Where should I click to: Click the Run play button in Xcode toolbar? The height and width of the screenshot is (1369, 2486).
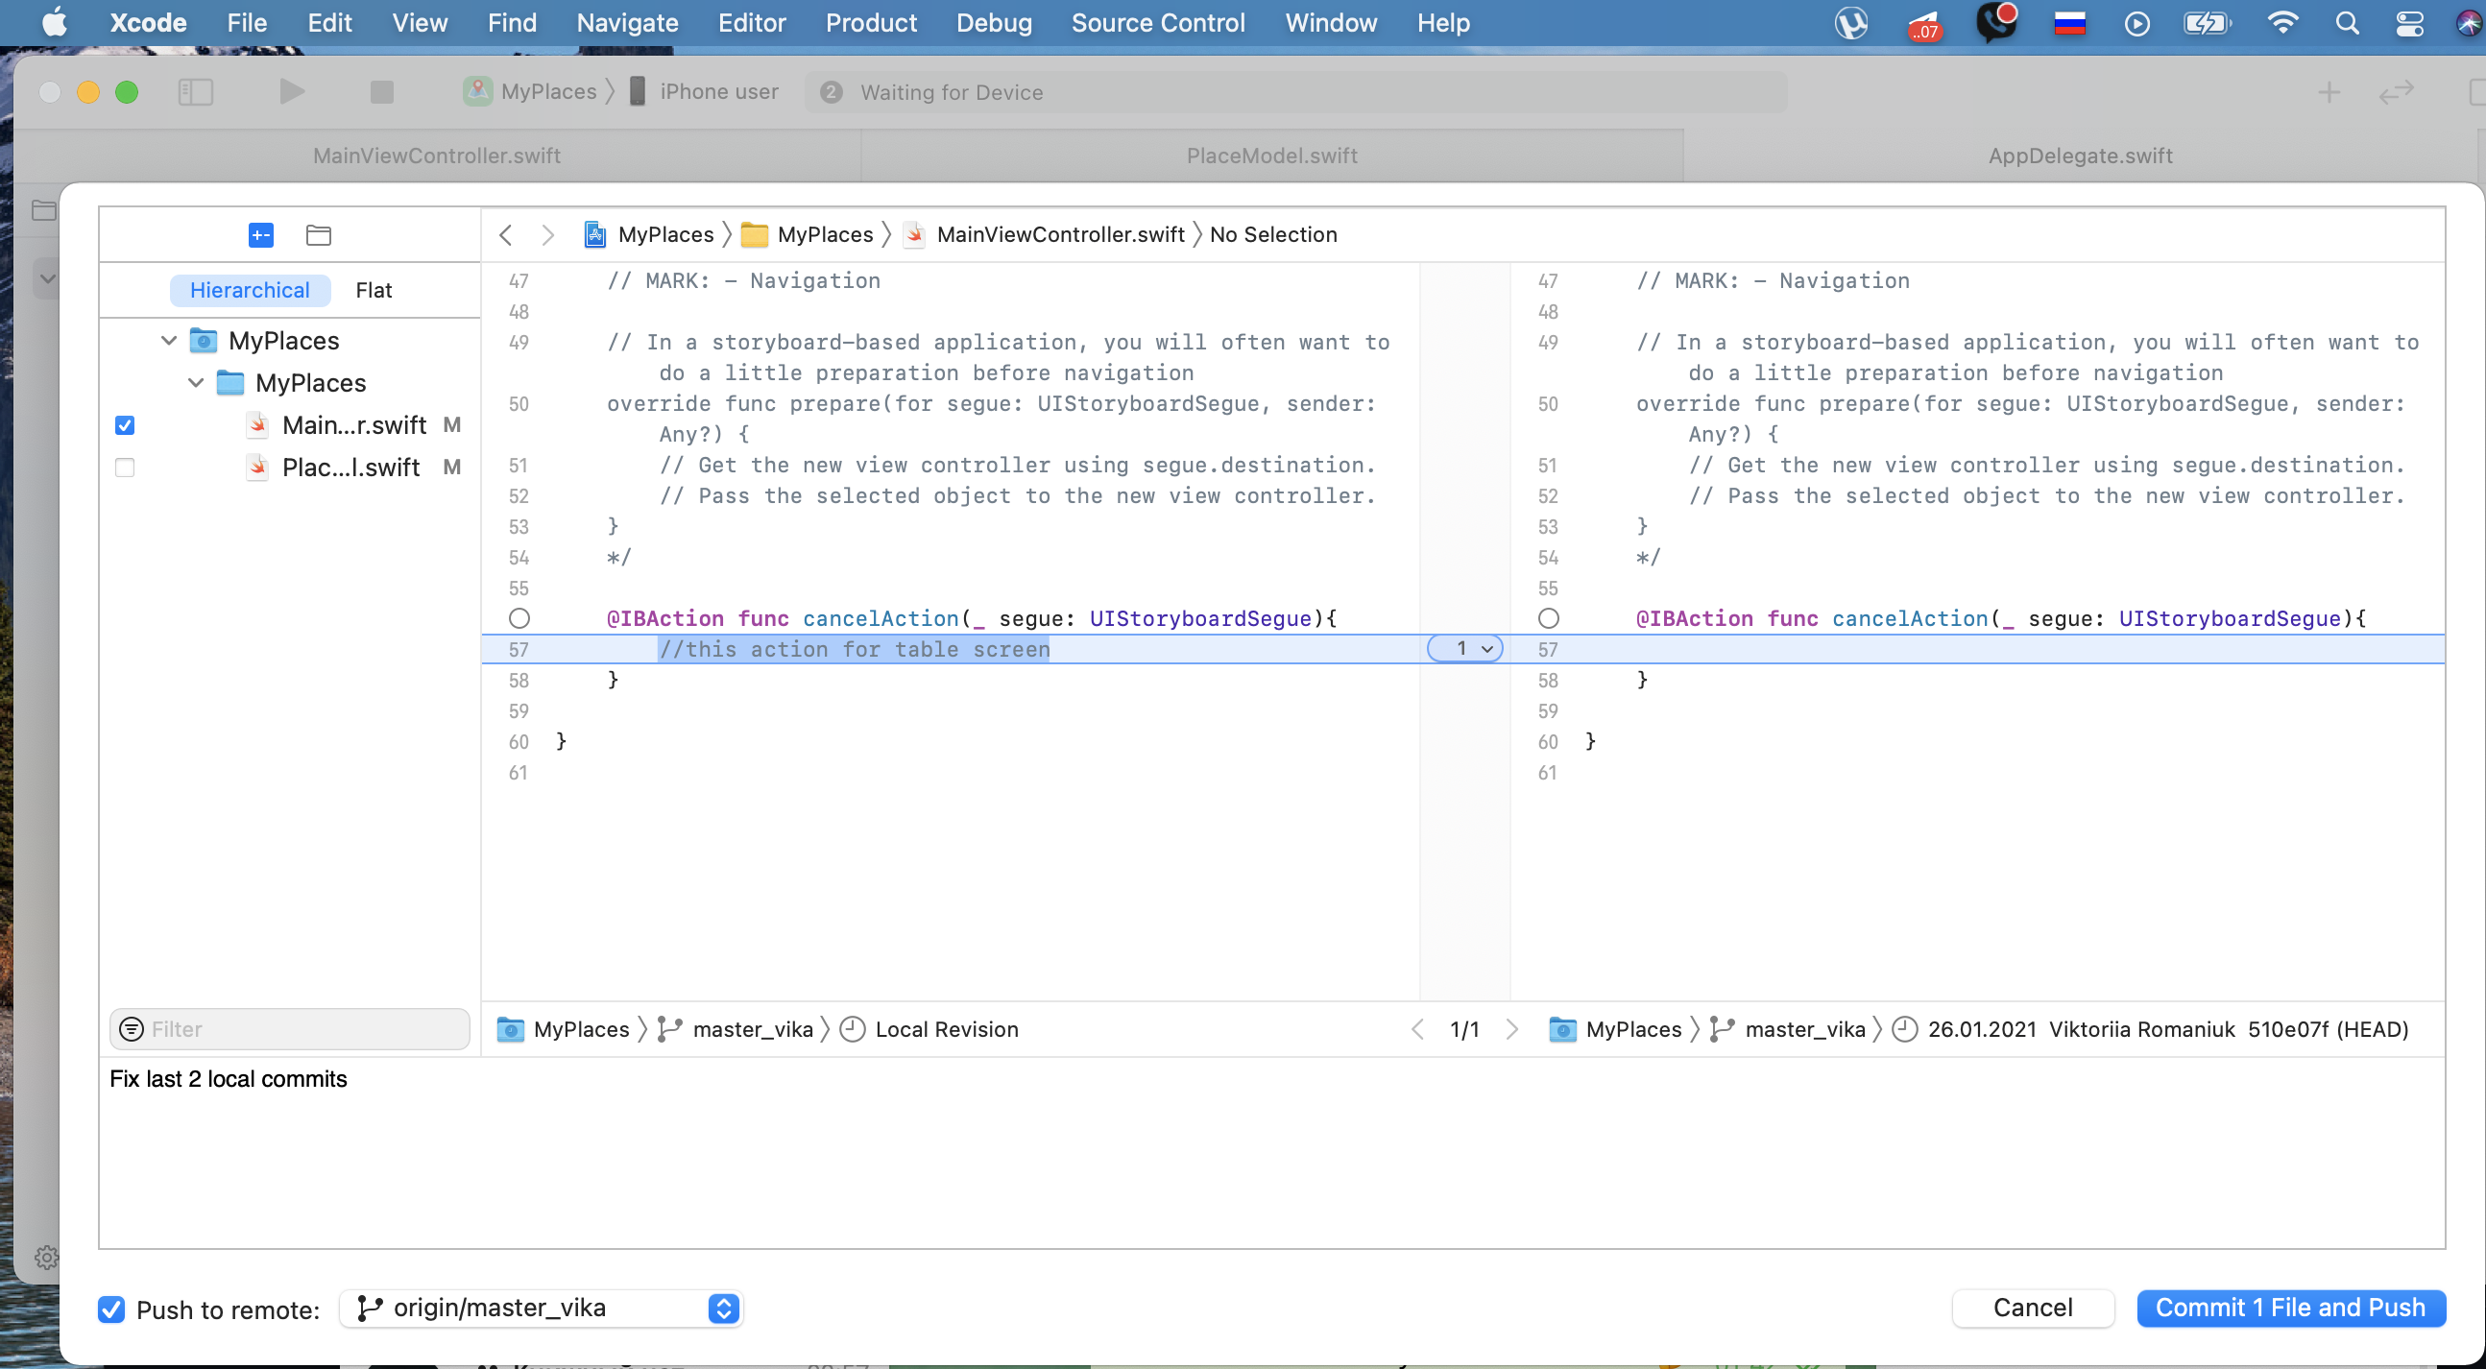coord(292,91)
